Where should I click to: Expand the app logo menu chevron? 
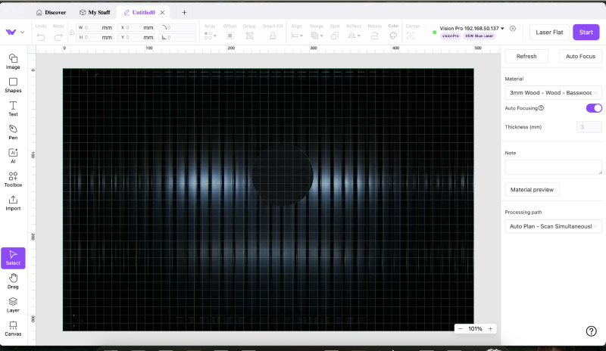point(23,32)
